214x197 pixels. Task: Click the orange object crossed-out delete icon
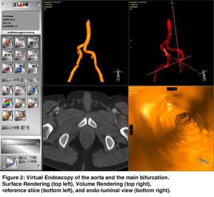click(x=20, y=103)
